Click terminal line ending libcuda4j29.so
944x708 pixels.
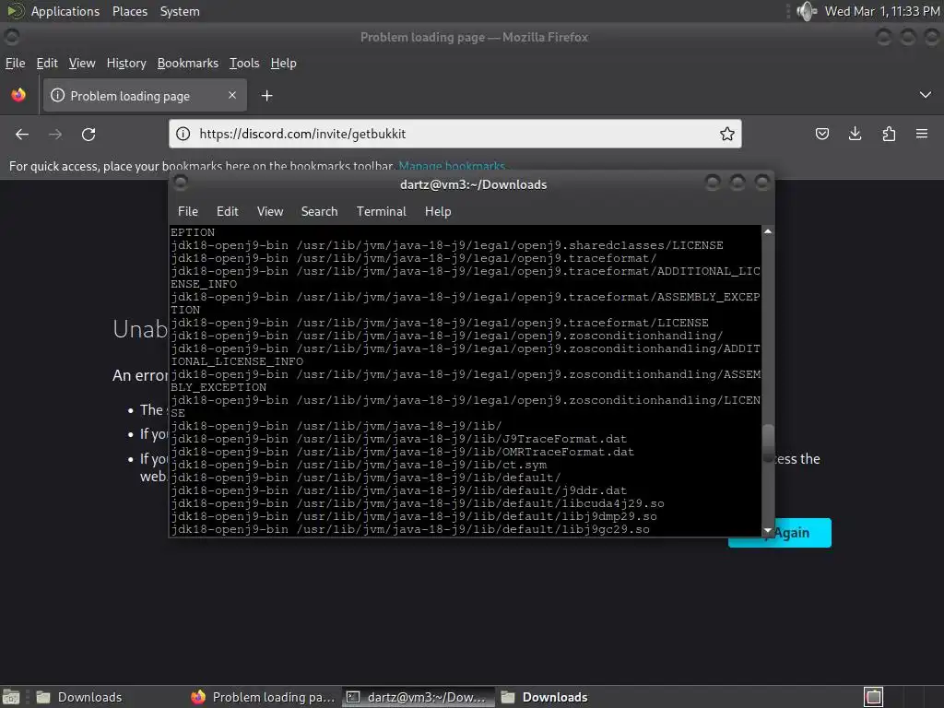click(418, 503)
